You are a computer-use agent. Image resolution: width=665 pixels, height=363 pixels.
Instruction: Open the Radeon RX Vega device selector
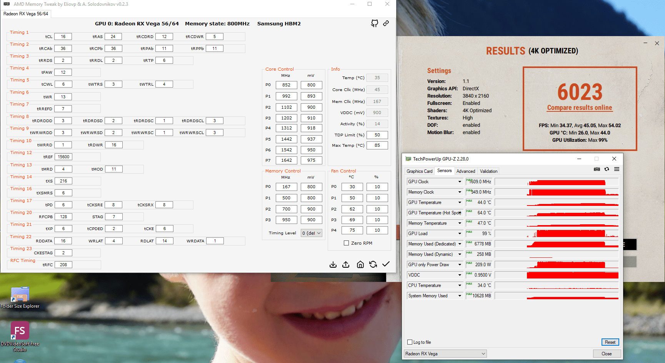(445, 354)
